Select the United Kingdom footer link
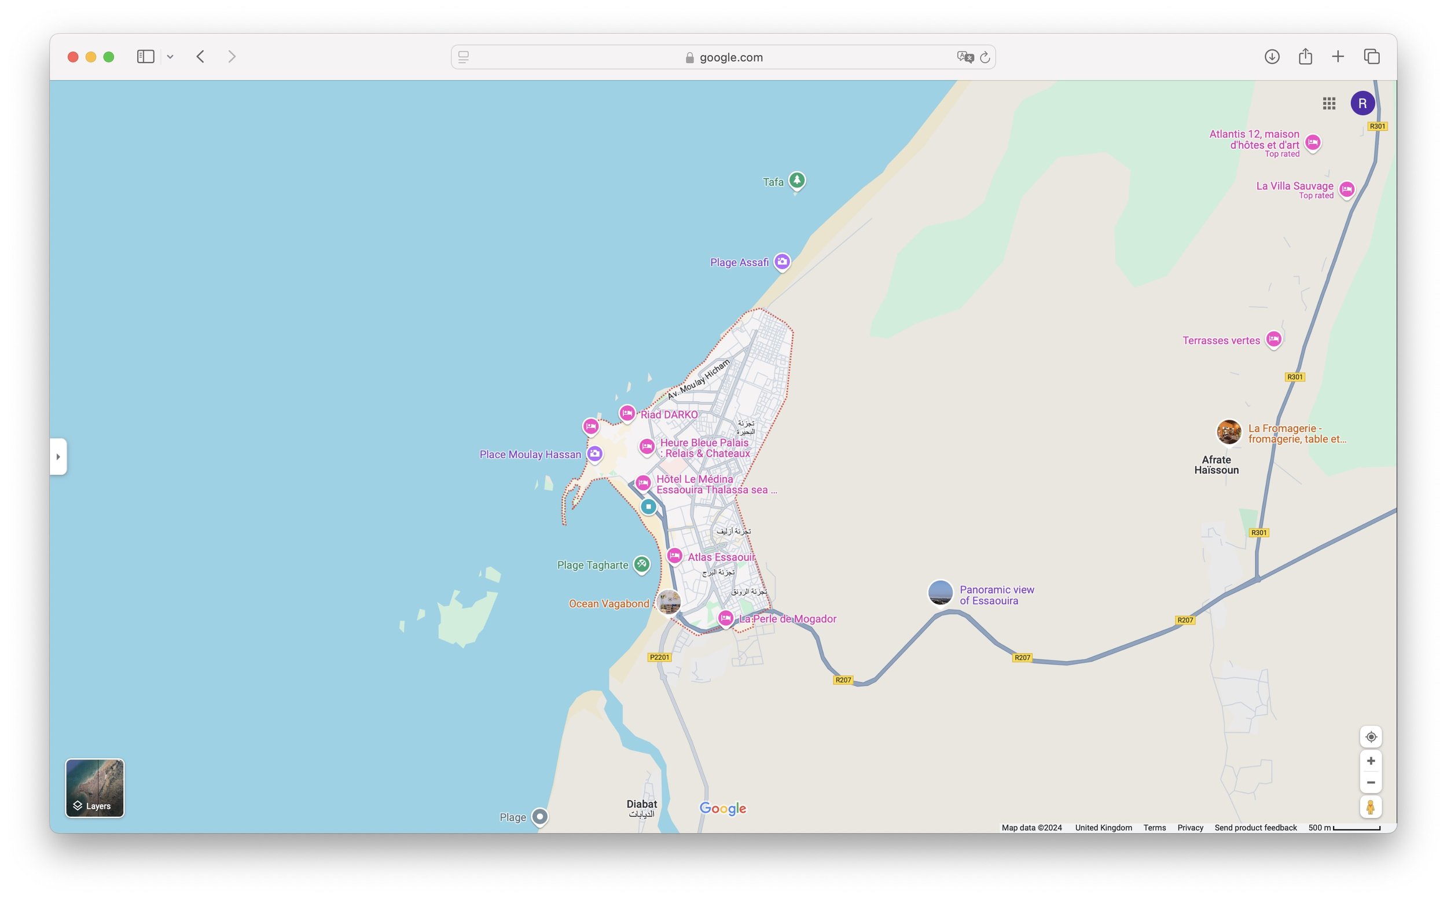This screenshot has height=899, width=1447. pos(1103,828)
